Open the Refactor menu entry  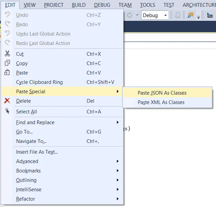pyautogui.click(x=62, y=199)
